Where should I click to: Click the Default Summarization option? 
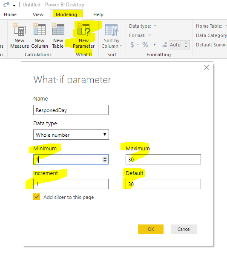click(x=211, y=45)
